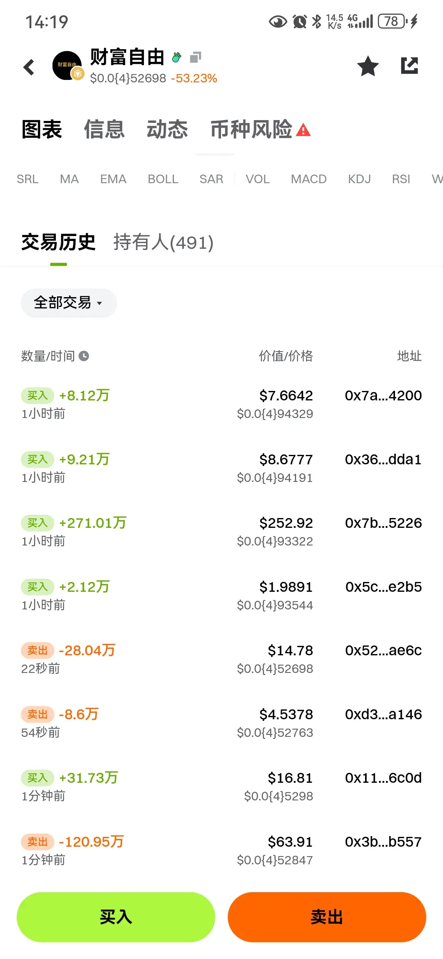Toggle the favorite star icon
Screen dimensions: 443x959
tap(368, 66)
